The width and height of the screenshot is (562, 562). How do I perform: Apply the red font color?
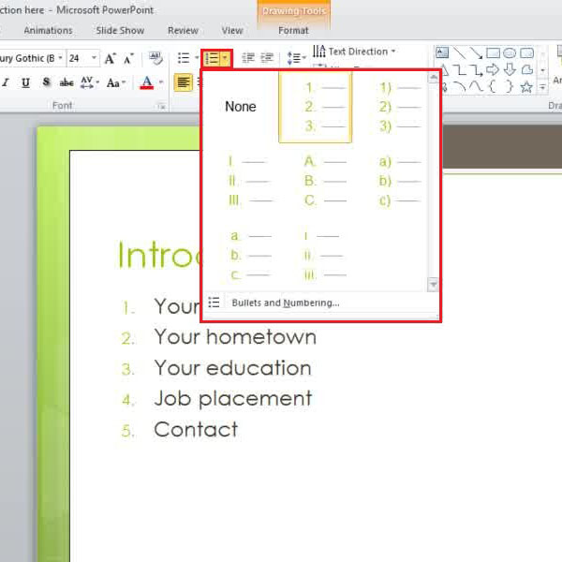(x=147, y=82)
